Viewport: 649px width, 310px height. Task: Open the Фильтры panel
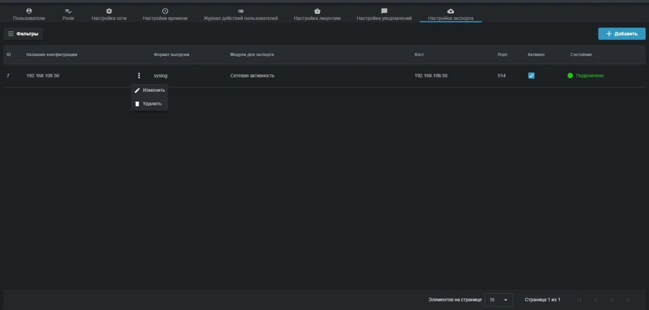tap(23, 34)
